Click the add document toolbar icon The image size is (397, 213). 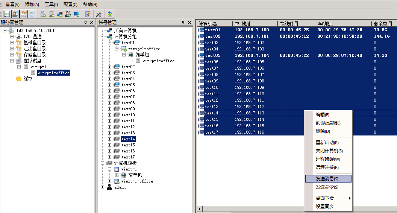[x=43, y=14]
